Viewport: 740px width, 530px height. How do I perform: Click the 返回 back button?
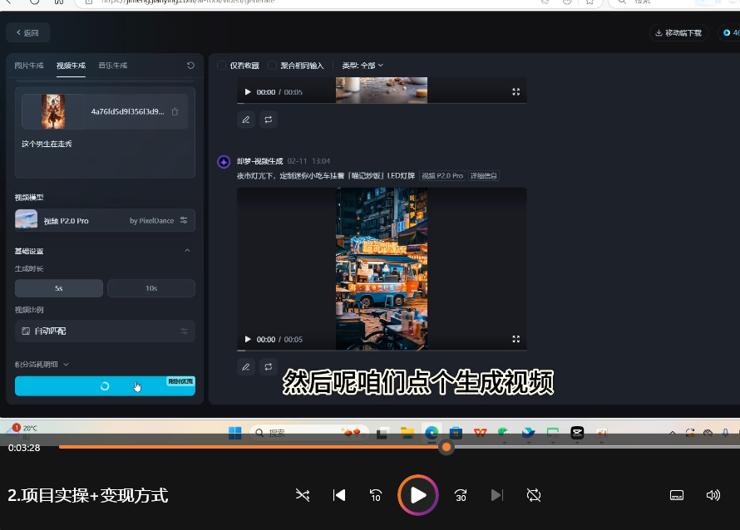[27, 33]
